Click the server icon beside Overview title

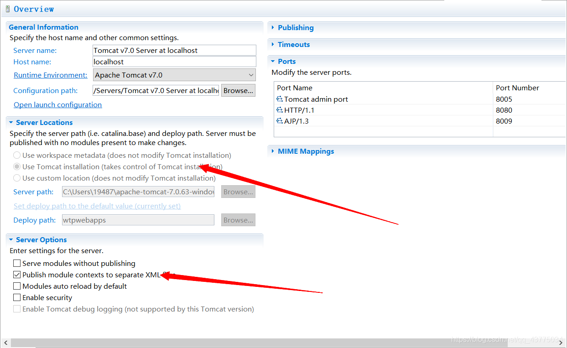point(8,9)
